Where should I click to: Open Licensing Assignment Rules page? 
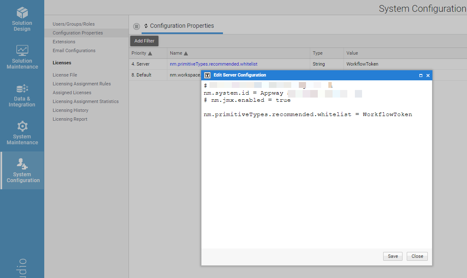(81, 84)
